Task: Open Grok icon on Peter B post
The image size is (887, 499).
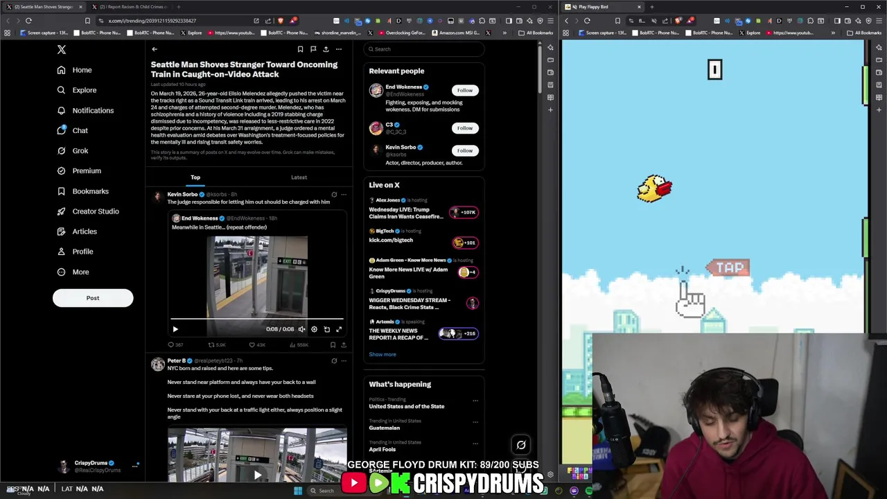Action: [x=334, y=361]
